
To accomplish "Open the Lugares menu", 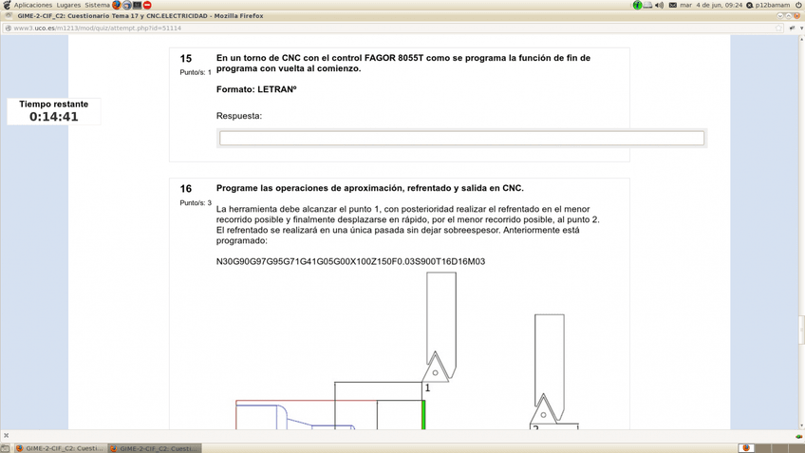I will click(x=68, y=6).
